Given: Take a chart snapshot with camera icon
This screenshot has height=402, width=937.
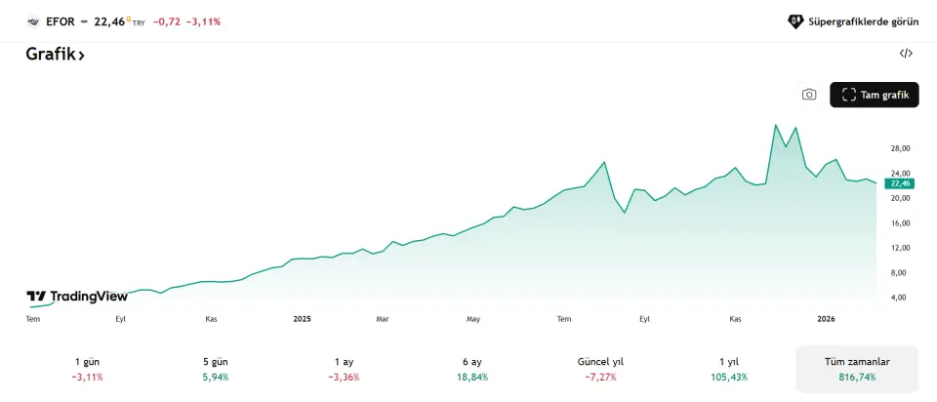Looking at the screenshot, I should (x=809, y=95).
